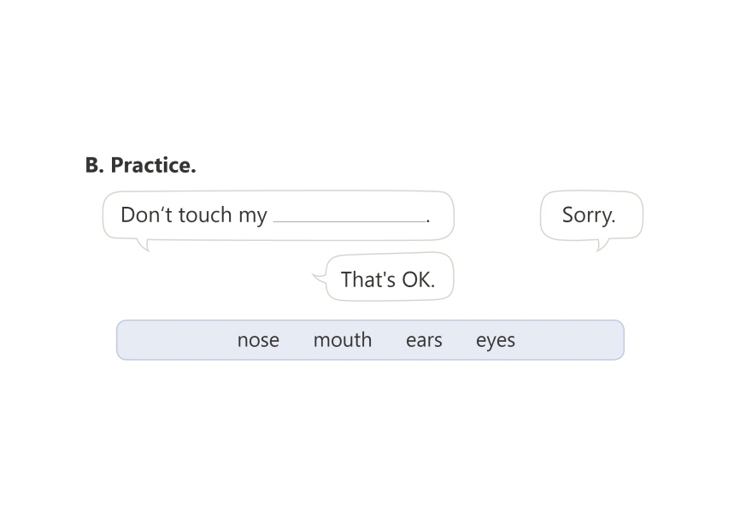The image size is (746, 523).
Task: Click the empty right side of the word bank
Action: [573, 340]
